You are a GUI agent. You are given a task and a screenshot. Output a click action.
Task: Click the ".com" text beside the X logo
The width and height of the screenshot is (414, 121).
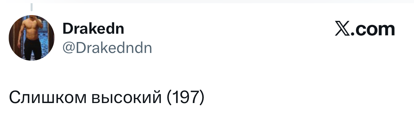373,30
